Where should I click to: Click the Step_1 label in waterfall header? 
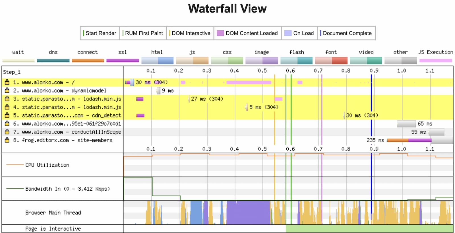coord(12,72)
